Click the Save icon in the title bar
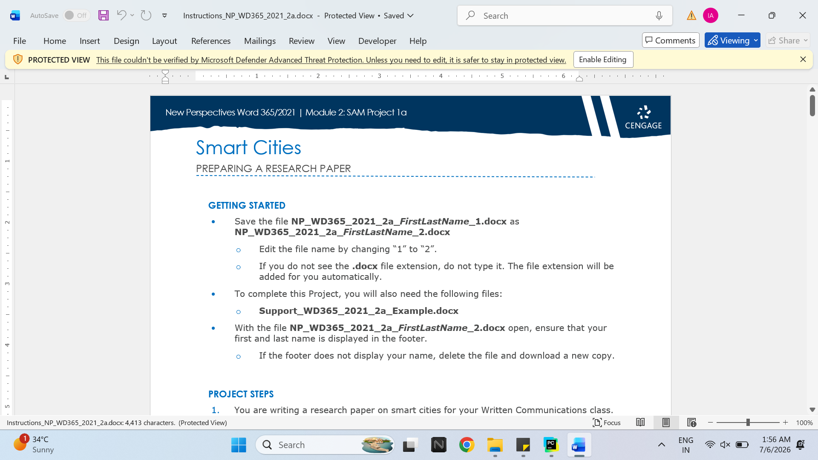 point(104,16)
